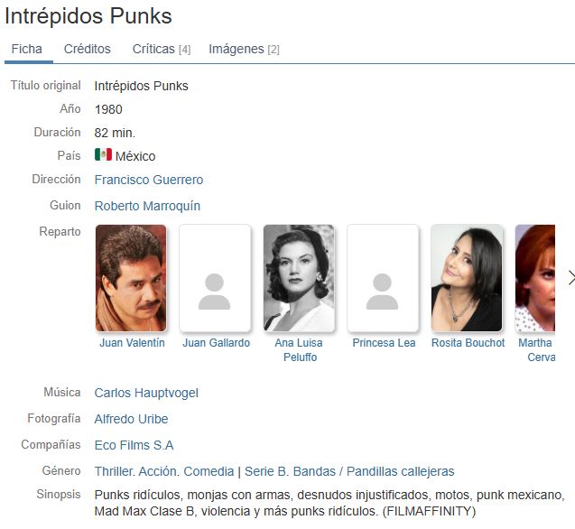Click Princesa Lea's placeholder avatar icon

[382, 292]
